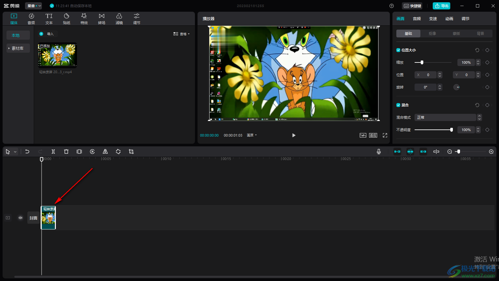Open the Text (文本) tool tab
Screen dimensions: 499x281
tap(49, 19)
